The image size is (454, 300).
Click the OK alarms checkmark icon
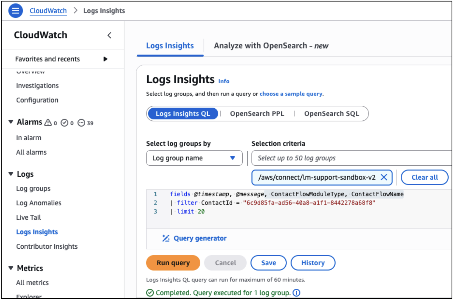(x=64, y=123)
